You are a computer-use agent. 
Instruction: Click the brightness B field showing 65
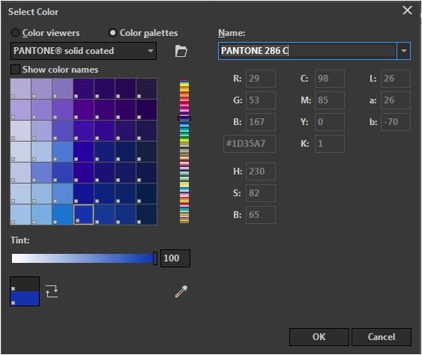(261, 215)
